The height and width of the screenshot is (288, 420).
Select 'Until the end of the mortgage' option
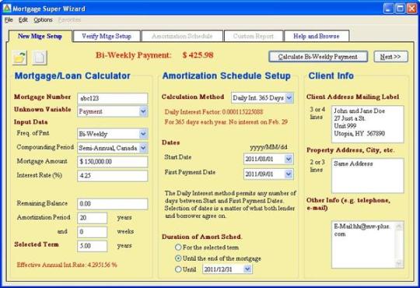178,258
